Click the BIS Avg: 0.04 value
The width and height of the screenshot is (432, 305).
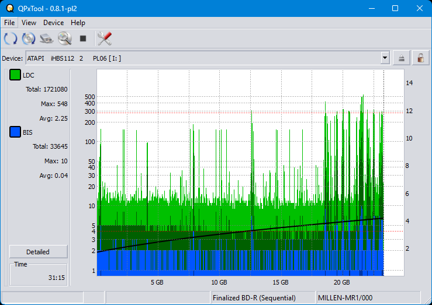(x=53, y=176)
